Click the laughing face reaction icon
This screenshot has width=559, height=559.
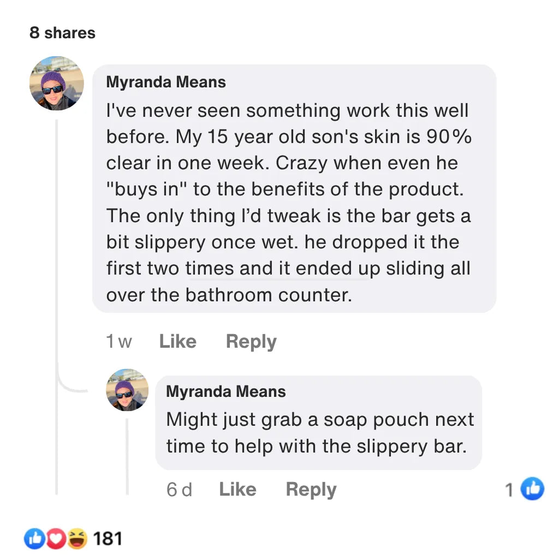point(76,539)
